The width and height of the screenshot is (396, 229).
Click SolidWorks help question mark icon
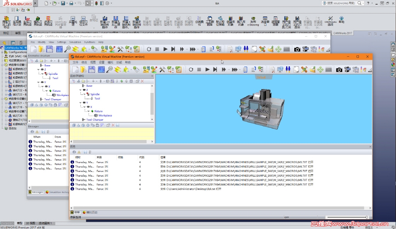368,3
